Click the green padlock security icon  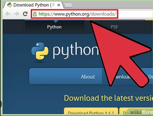pos(35,14)
